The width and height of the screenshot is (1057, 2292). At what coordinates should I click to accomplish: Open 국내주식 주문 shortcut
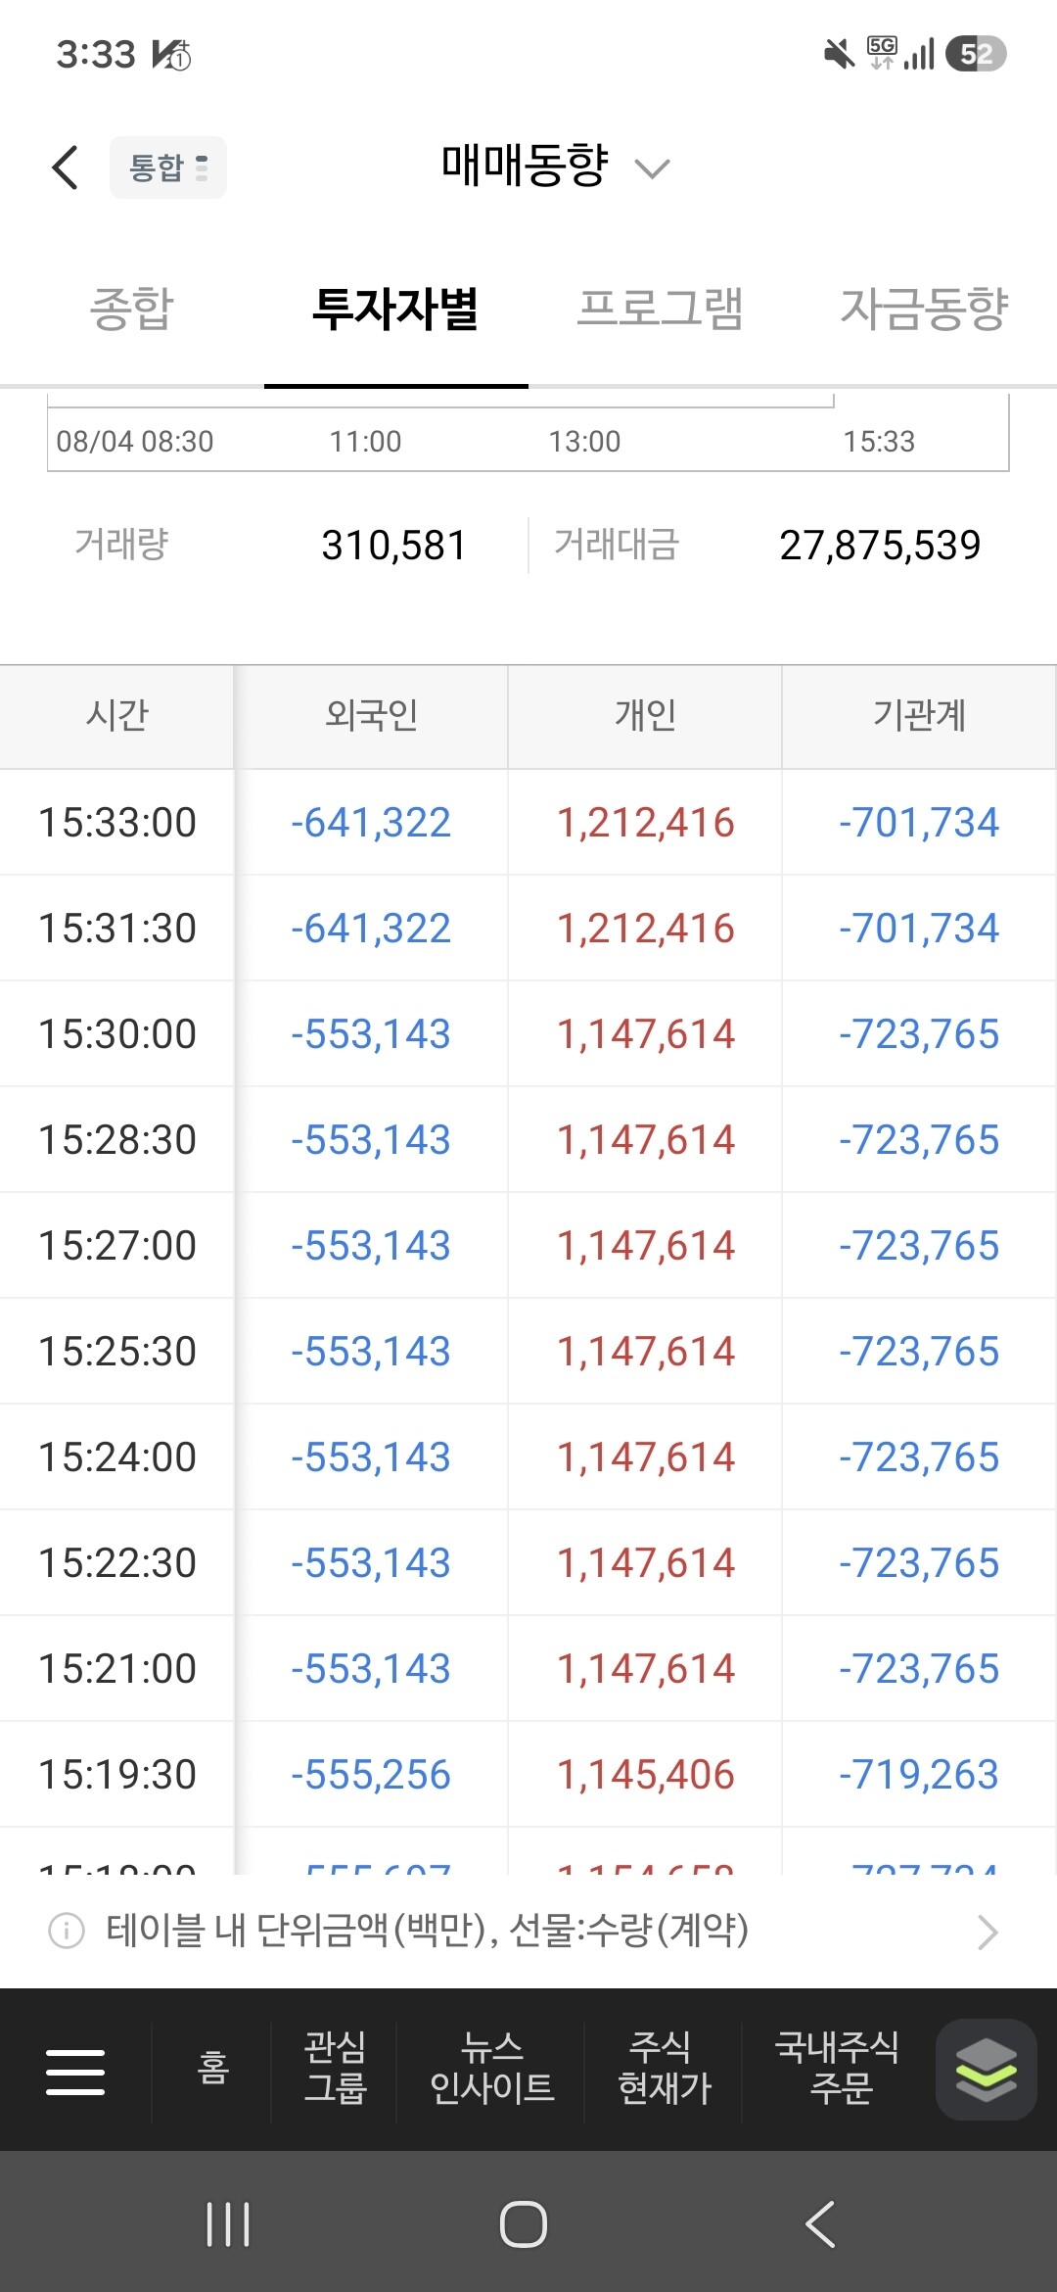[x=838, y=2068]
